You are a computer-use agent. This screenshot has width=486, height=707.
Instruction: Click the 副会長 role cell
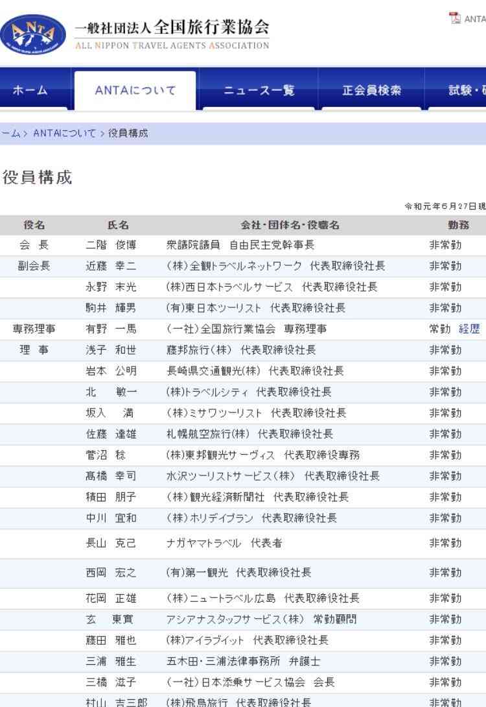(34, 266)
